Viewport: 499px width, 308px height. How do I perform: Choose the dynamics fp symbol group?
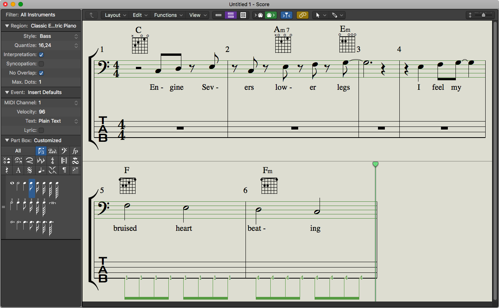click(75, 151)
